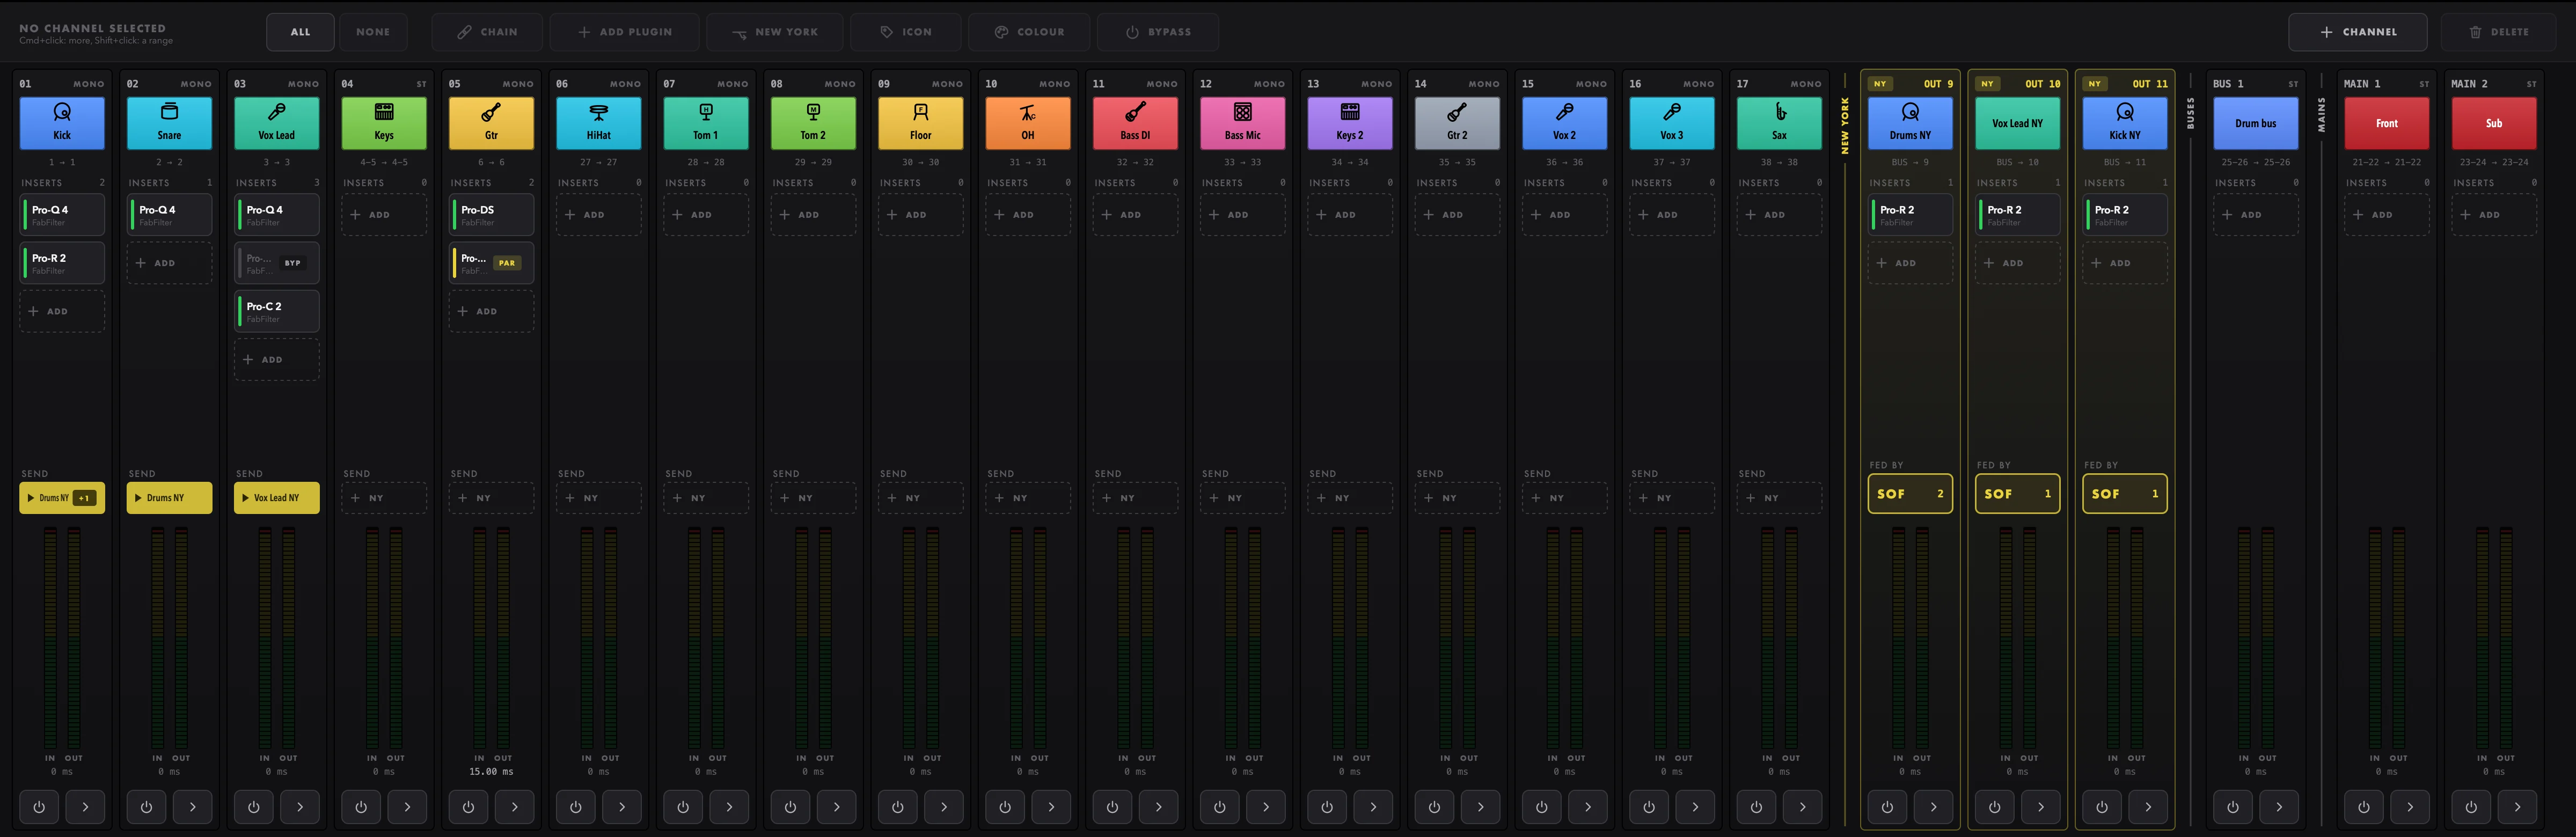Click the Add Plugin button
The width and height of the screenshot is (2576, 837).
tap(624, 32)
